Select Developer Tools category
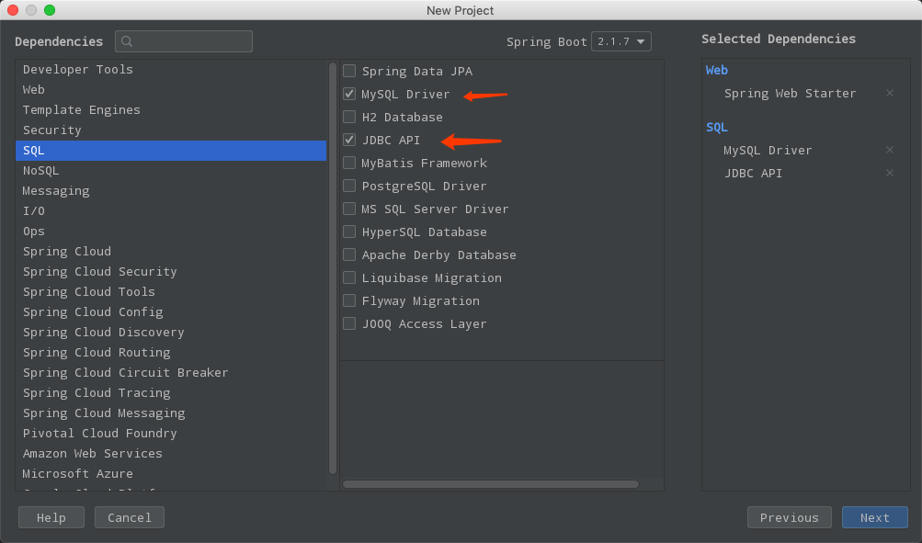The image size is (922, 543). click(x=171, y=69)
